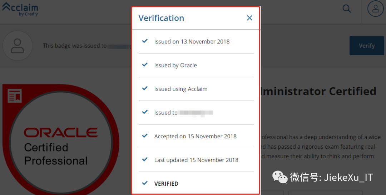Close the Verification dialog with the X
386x195 pixels.
point(249,18)
